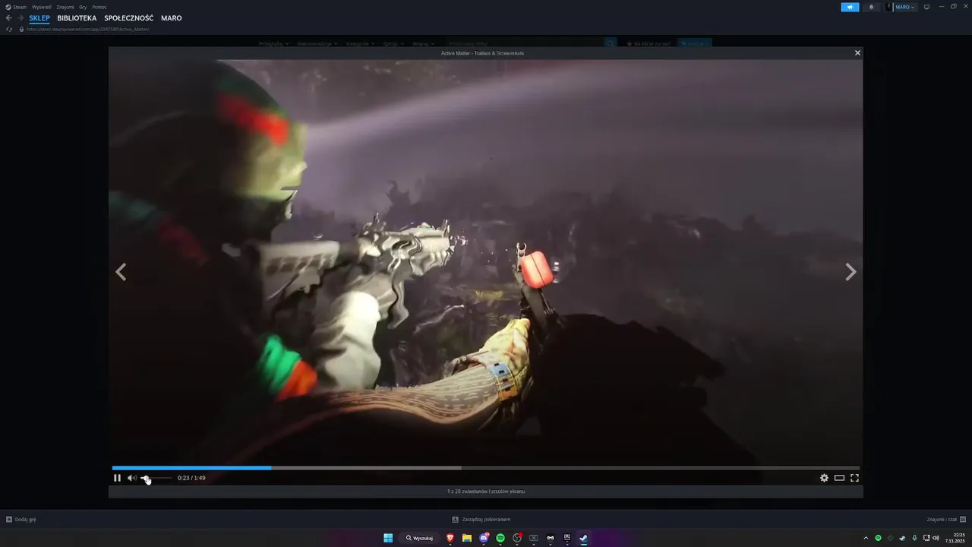Go back with the Steam back arrow
The image size is (972, 547).
[x=9, y=18]
